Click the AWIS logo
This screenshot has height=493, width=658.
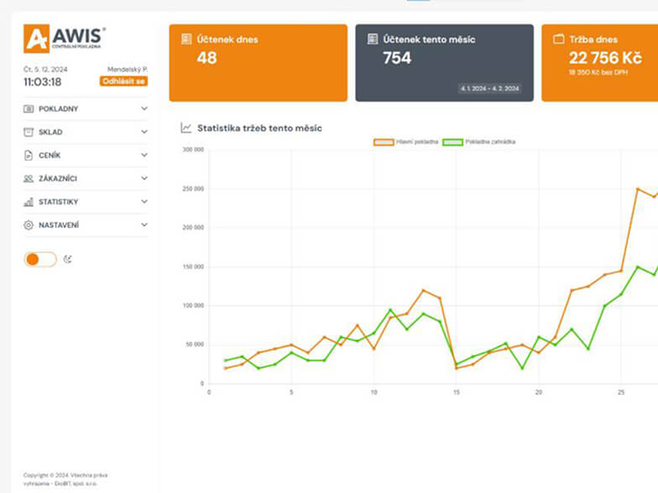[64, 39]
